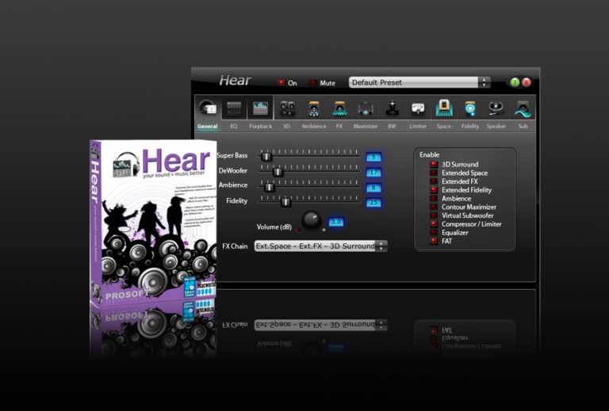Viewport: 609px width, 411px height.
Task: Open the BW icon
Action: (392, 108)
